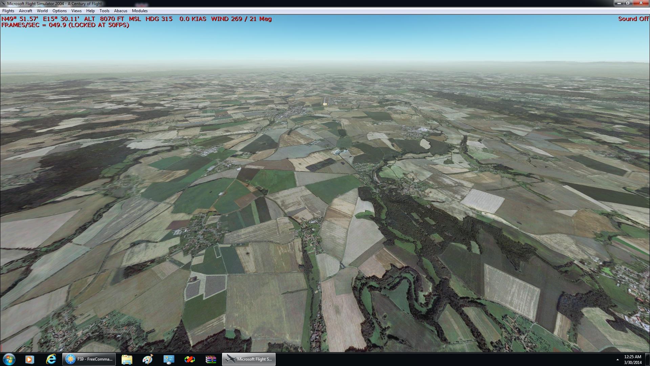Screen dimensions: 650x366
Task: Click the Flight Simulator title bar airplane icon
Action: [3, 3]
